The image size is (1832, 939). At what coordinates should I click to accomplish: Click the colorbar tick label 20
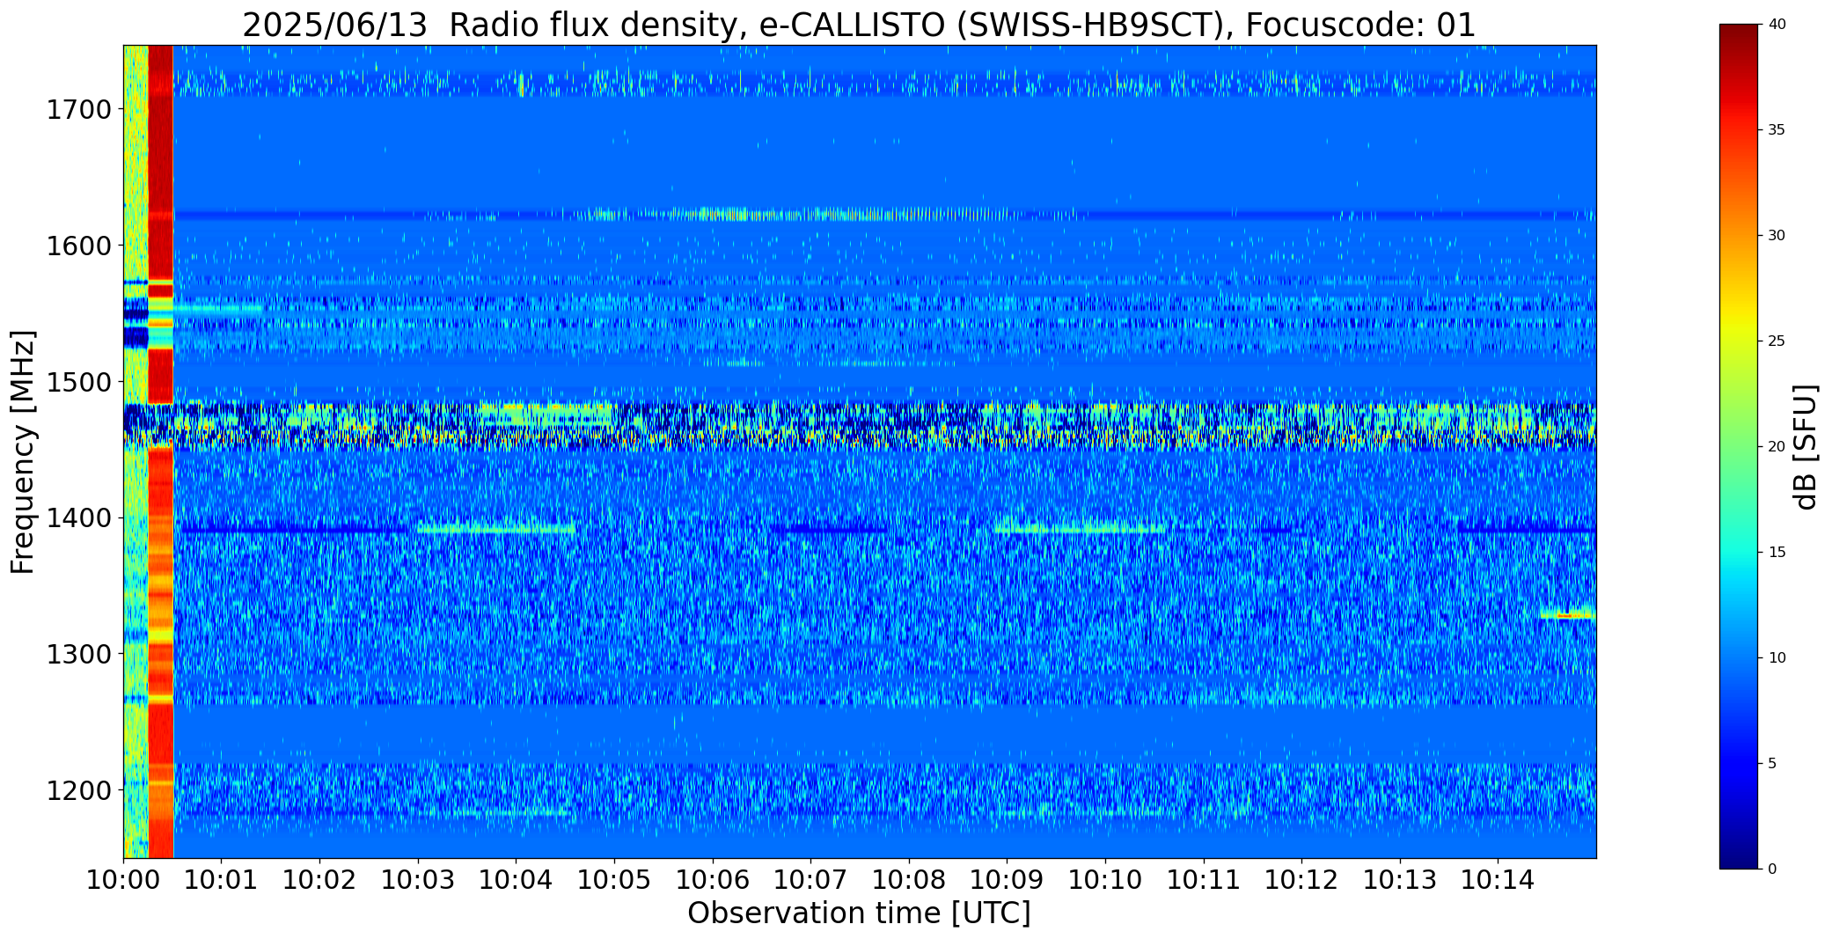pos(1777,447)
